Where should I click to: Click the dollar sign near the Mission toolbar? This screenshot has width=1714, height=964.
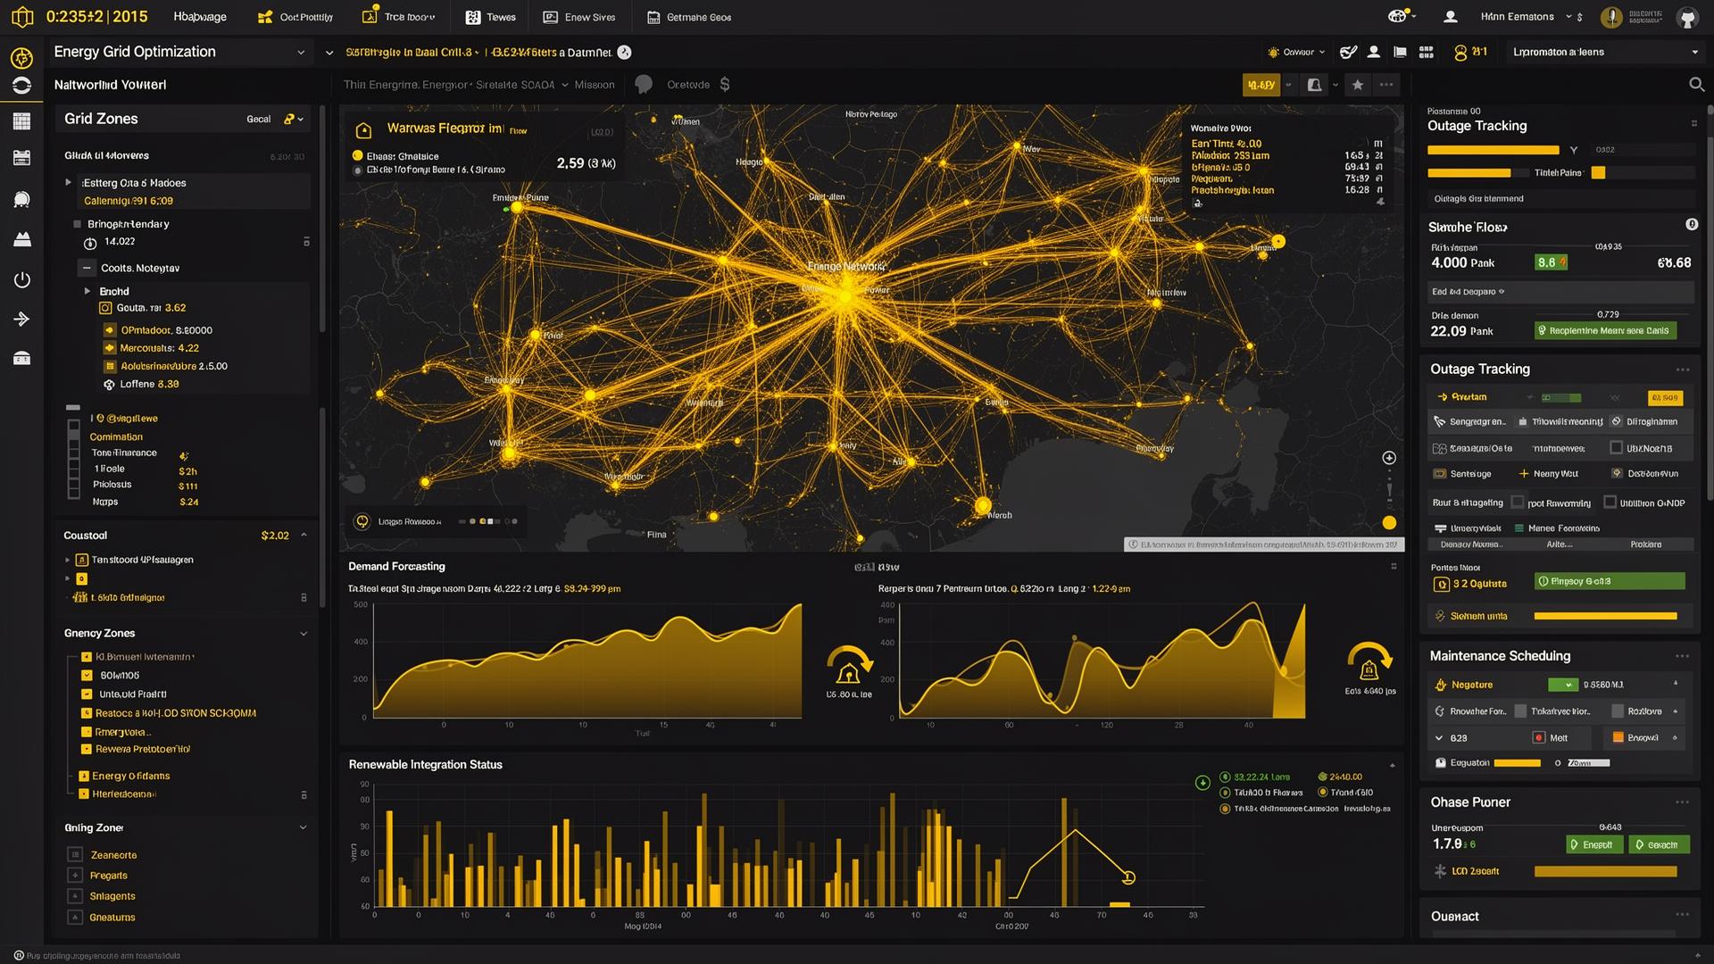725,84
